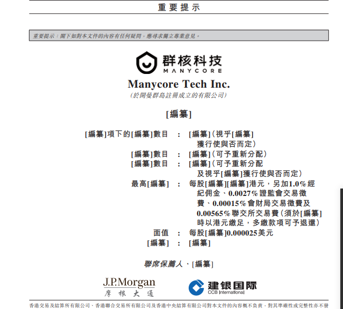Click the disclaimer line starting 香港交易及結算所有限公司
Screen dimensions: 343x309
179,305
